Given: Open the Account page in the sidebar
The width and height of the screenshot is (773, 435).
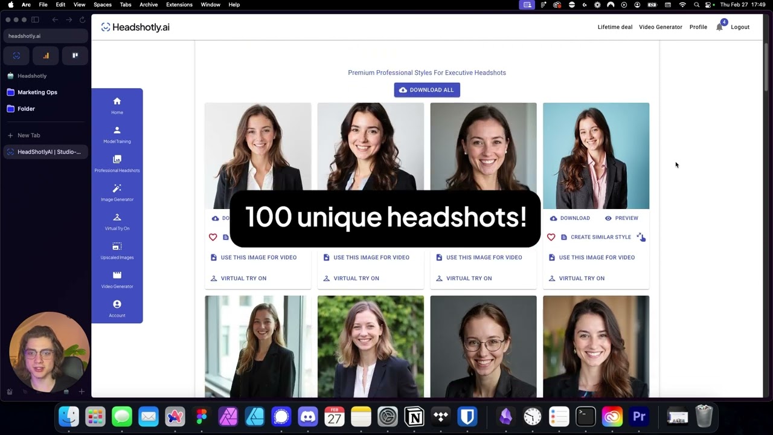Looking at the screenshot, I should (x=117, y=308).
